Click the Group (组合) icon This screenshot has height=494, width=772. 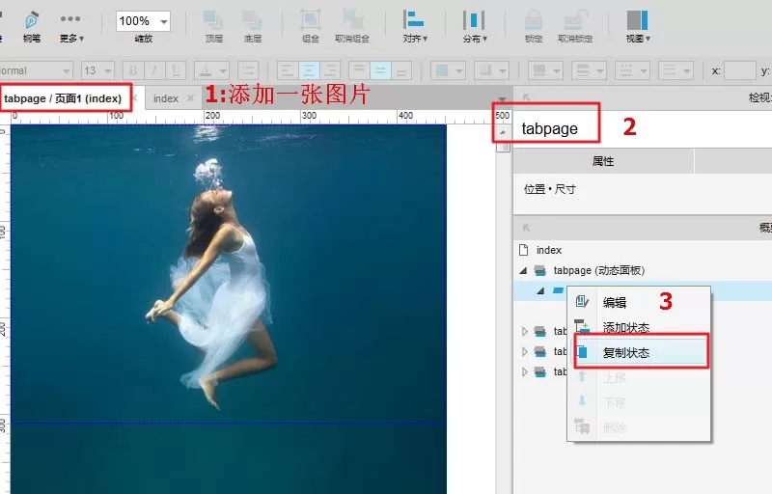310,27
